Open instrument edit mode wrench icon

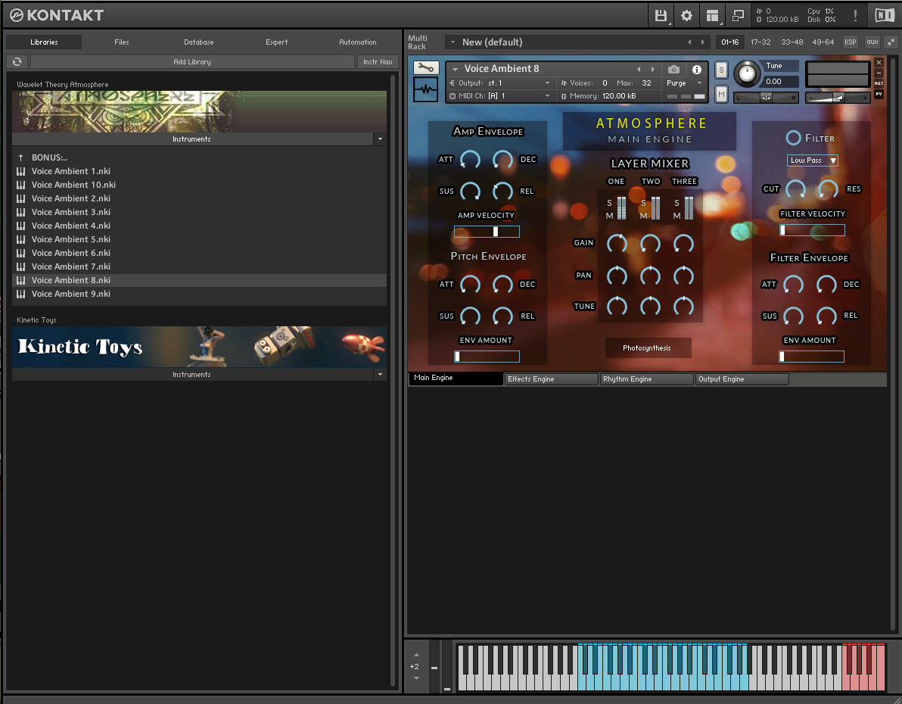coord(426,68)
